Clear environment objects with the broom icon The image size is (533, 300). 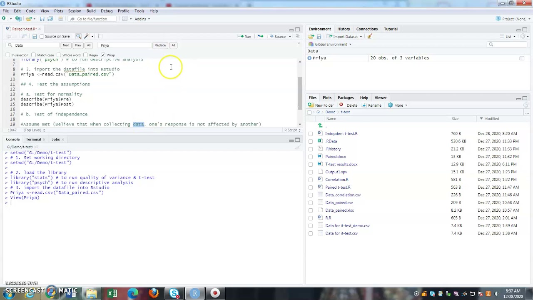pos(369,37)
